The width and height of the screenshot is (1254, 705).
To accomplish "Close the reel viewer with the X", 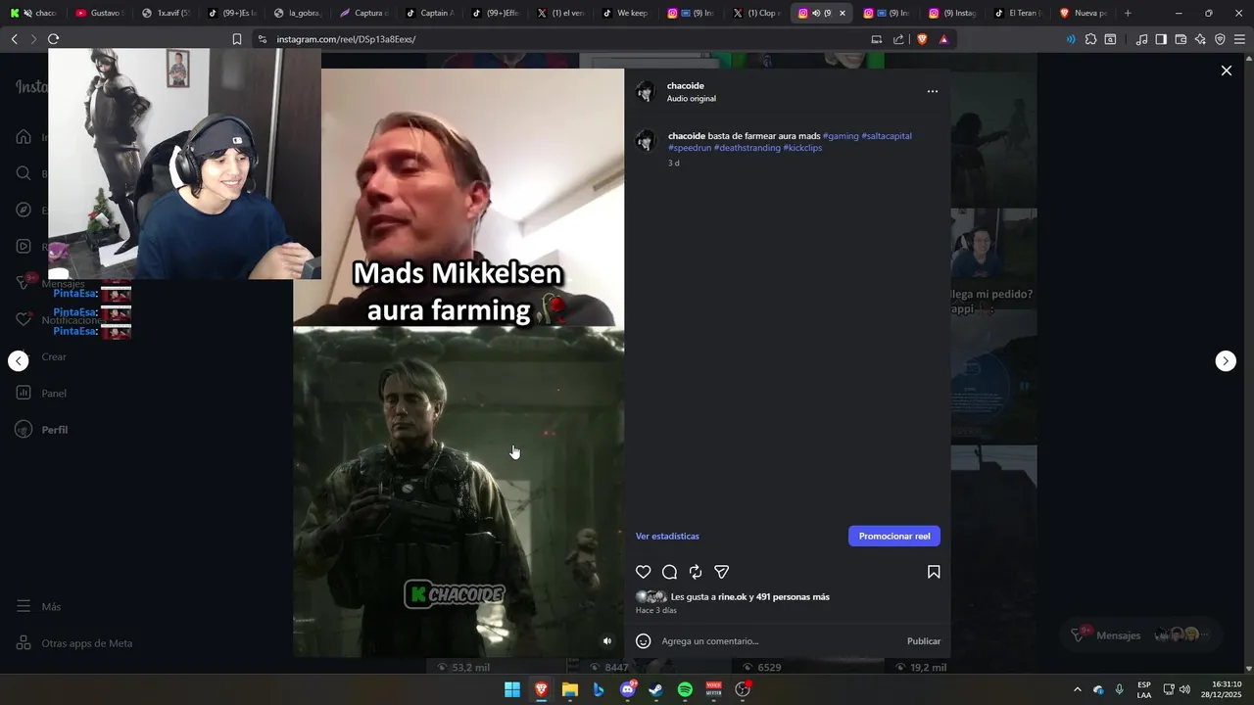I will click(x=1226, y=70).
